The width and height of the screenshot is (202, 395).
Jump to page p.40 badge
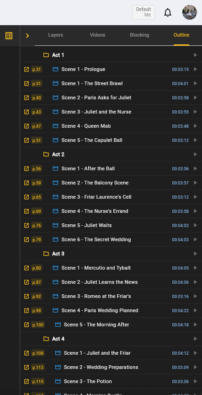coord(37,97)
